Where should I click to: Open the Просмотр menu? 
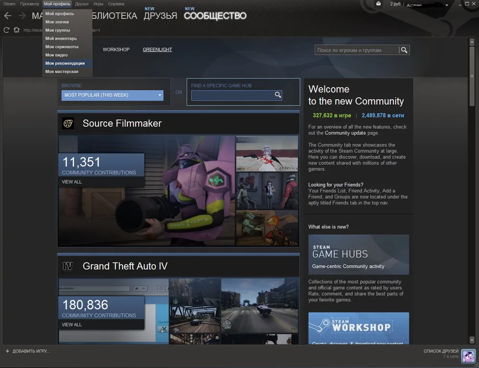point(30,4)
